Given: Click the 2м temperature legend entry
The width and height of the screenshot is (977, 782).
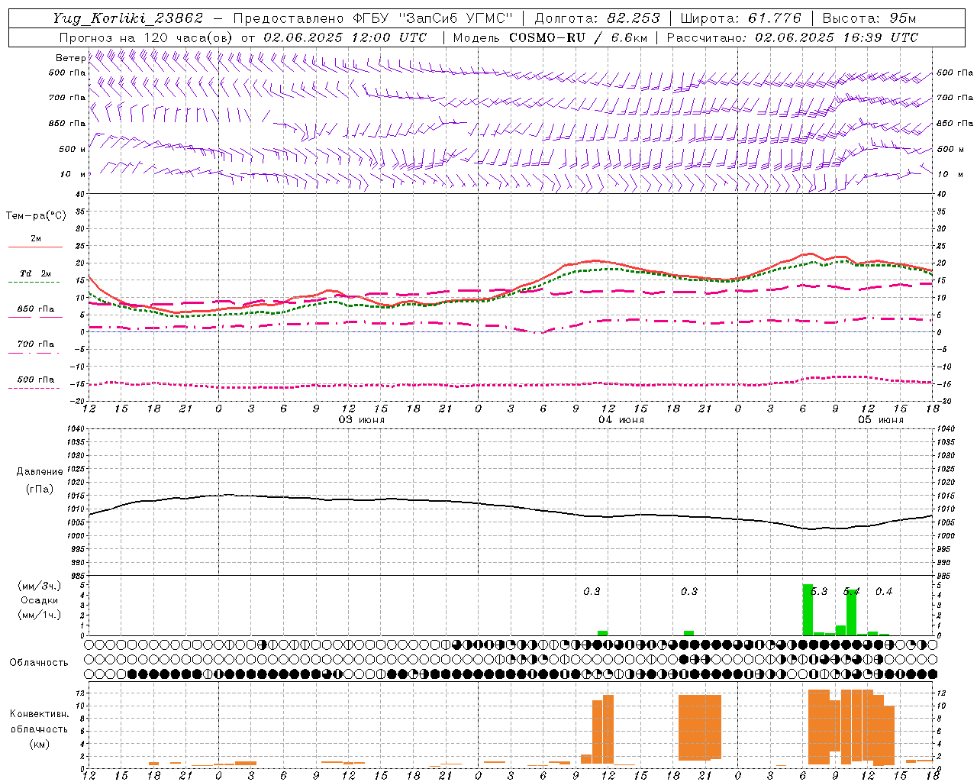Looking at the screenshot, I should pos(36,238).
